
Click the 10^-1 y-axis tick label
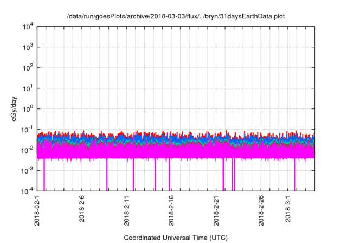click(x=27, y=130)
